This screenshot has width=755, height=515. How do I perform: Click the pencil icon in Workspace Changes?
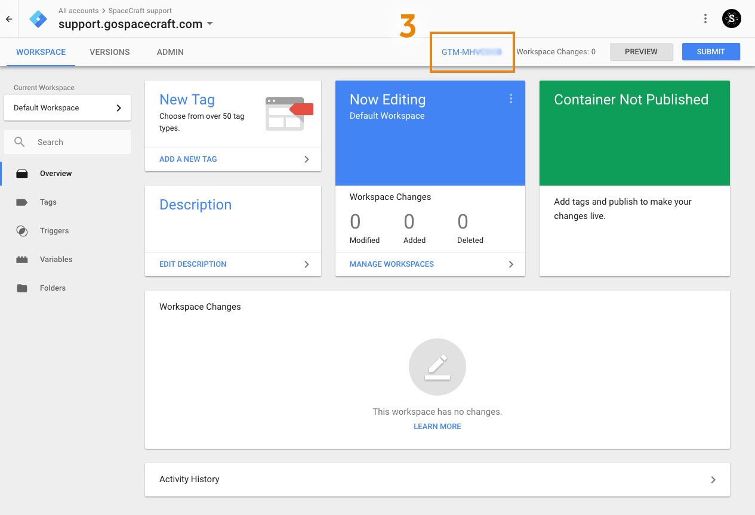[437, 367]
